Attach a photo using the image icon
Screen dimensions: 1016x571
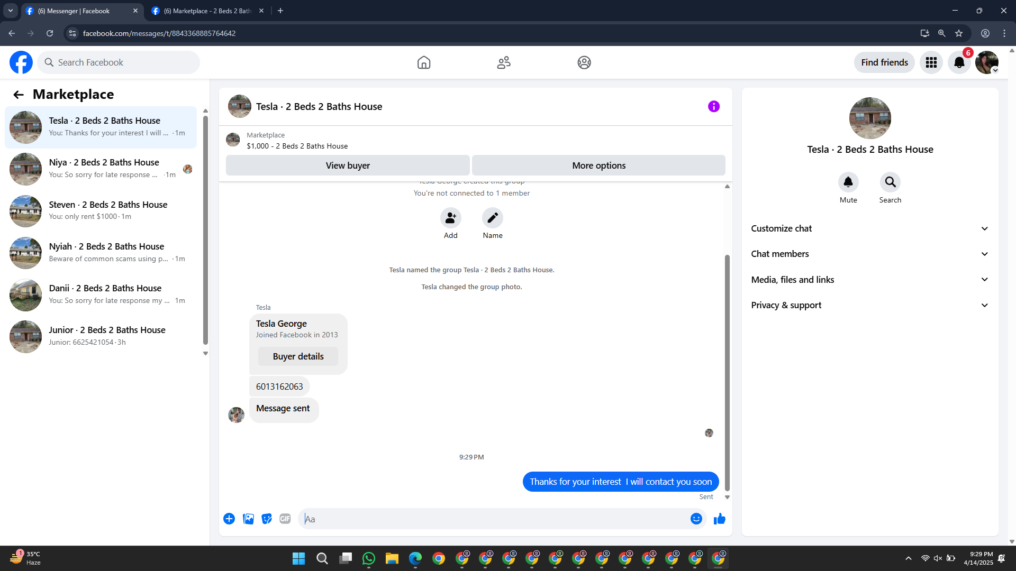pyautogui.click(x=248, y=519)
